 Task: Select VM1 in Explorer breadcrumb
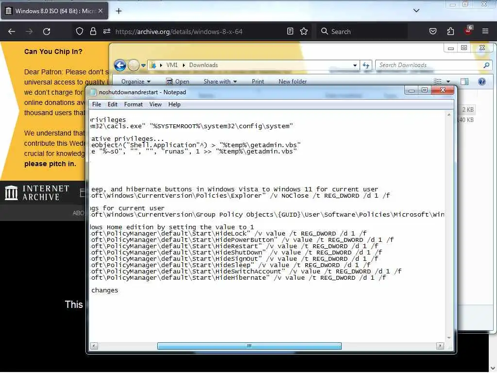click(172, 65)
